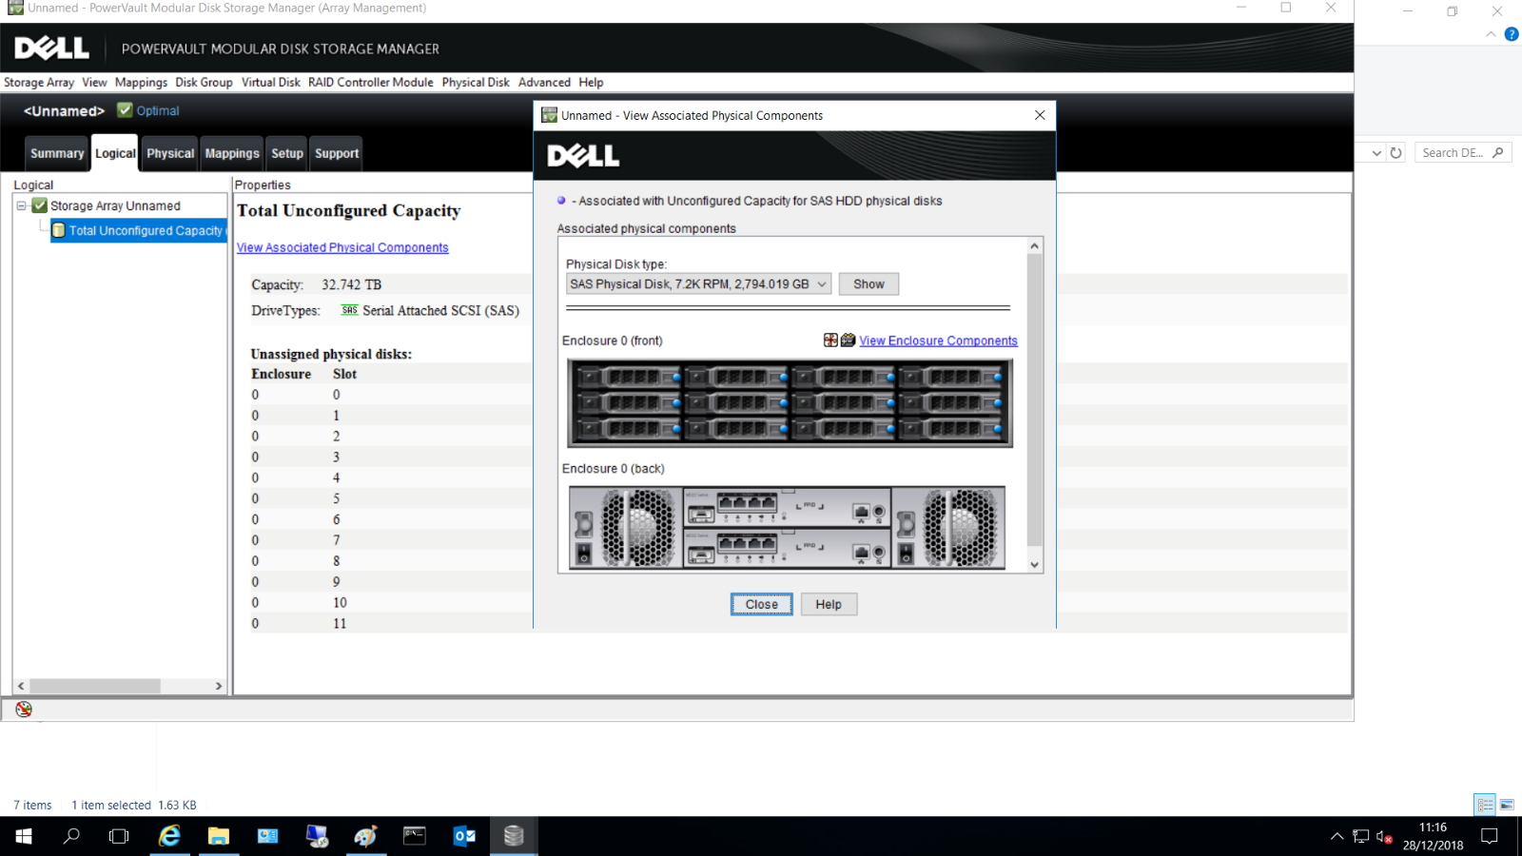This screenshot has width=1522, height=856.
Task: Open the Storage Array menu
Action: coord(39,82)
